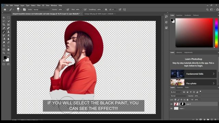The height and width of the screenshot is (123, 219).
Task: Open the brush settings panel icon
Action: click(x=24, y=10)
